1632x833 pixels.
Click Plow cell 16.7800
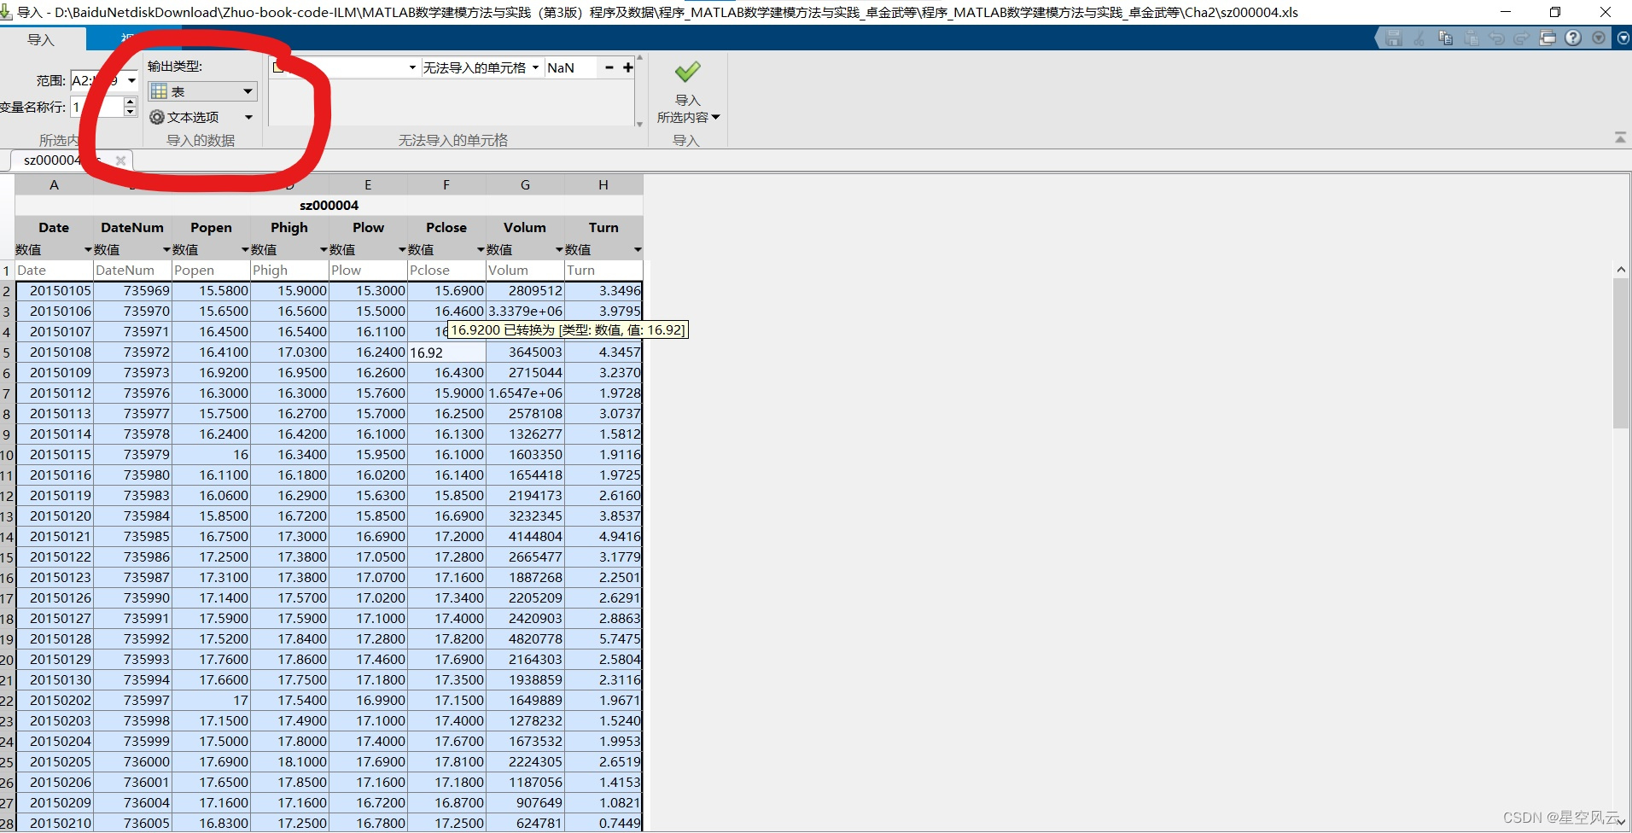[368, 824]
